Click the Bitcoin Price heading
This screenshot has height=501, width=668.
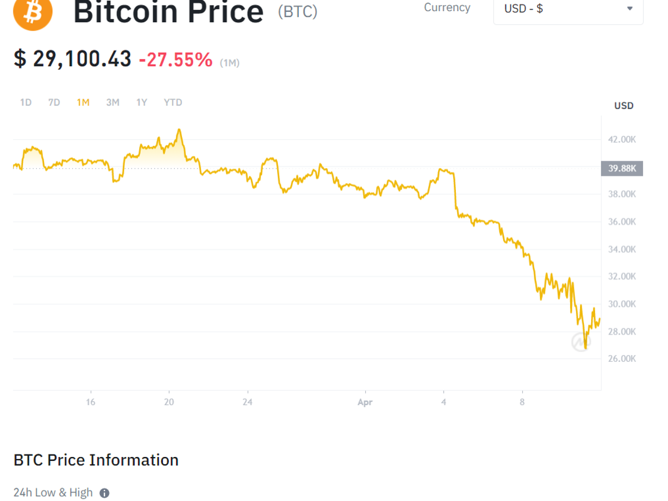[168, 11]
